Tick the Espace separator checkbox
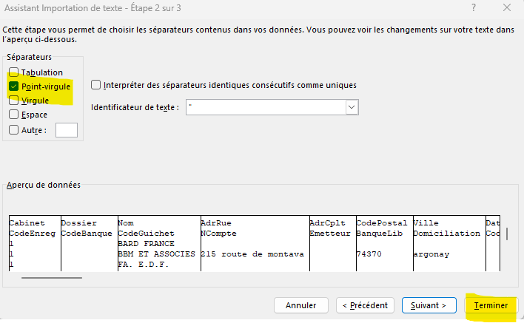Image resolution: width=524 pixels, height=323 pixels. (14, 115)
